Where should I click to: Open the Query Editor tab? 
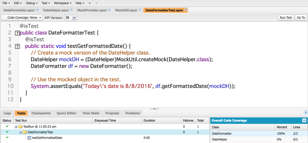click(67, 113)
